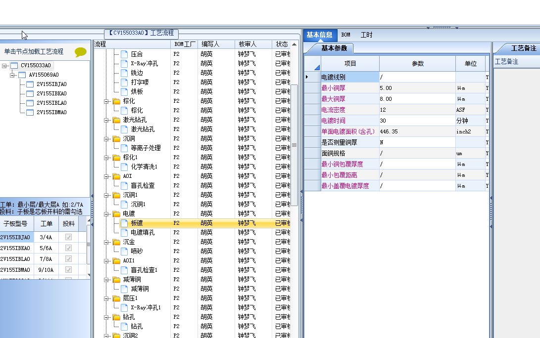Open the 工时 tab
This screenshot has width=540, height=338.
[366, 35]
